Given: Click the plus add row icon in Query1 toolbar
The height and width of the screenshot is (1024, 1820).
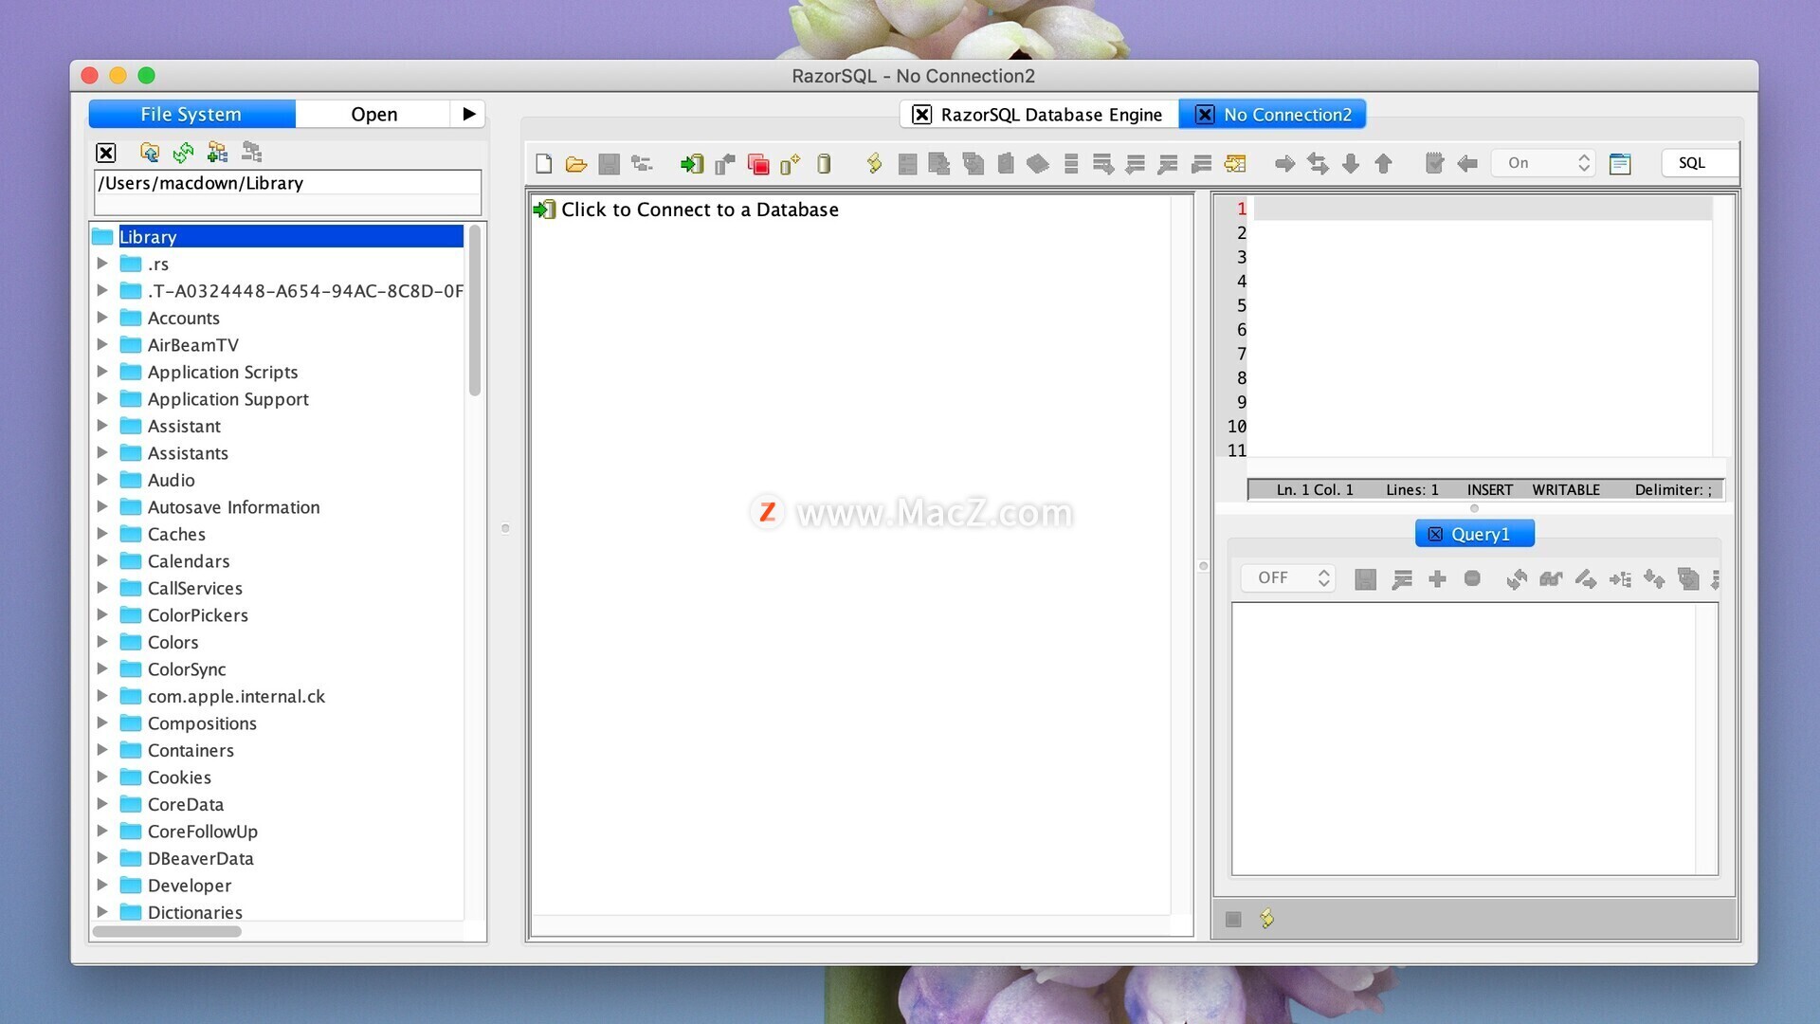Looking at the screenshot, I should pyautogui.click(x=1437, y=578).
